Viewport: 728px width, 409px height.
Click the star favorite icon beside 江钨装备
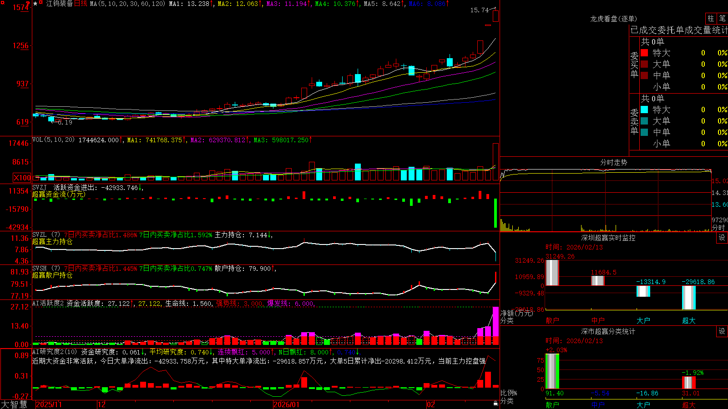tap(35, 4)
